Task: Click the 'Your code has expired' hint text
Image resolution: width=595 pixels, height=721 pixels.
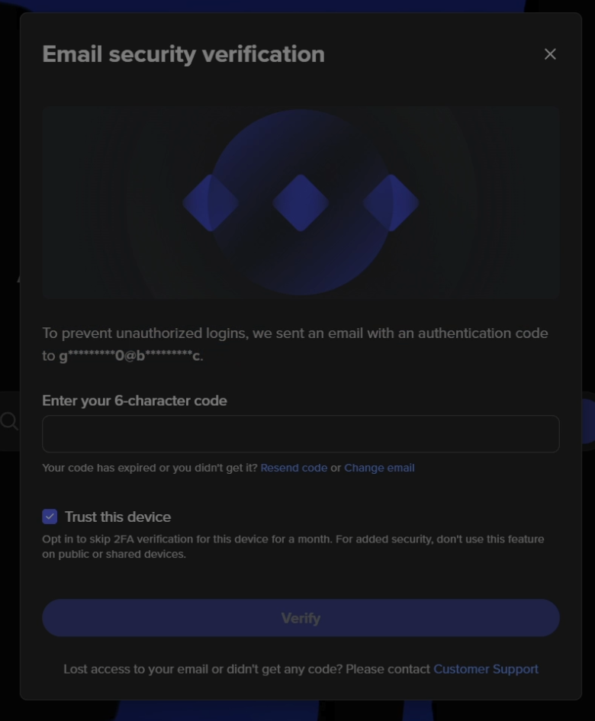Action: [150, 468]
